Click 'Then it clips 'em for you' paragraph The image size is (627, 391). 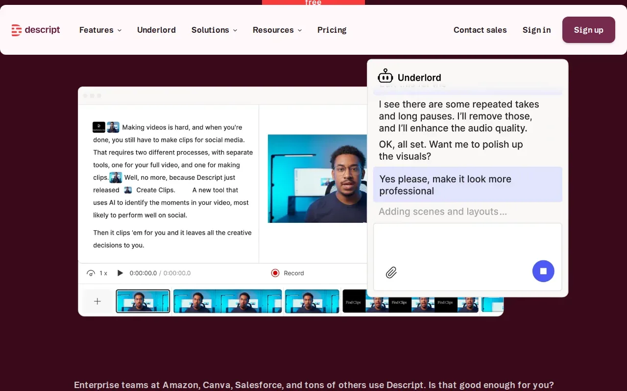[x=172, y=239]
